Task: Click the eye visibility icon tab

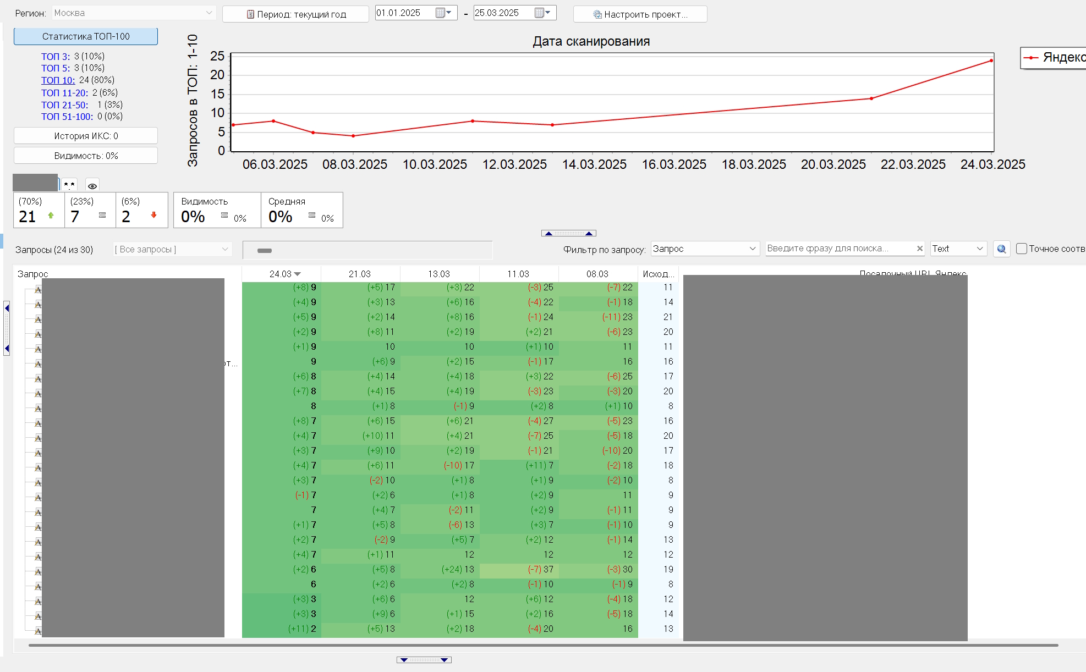Action: point(92,186)
